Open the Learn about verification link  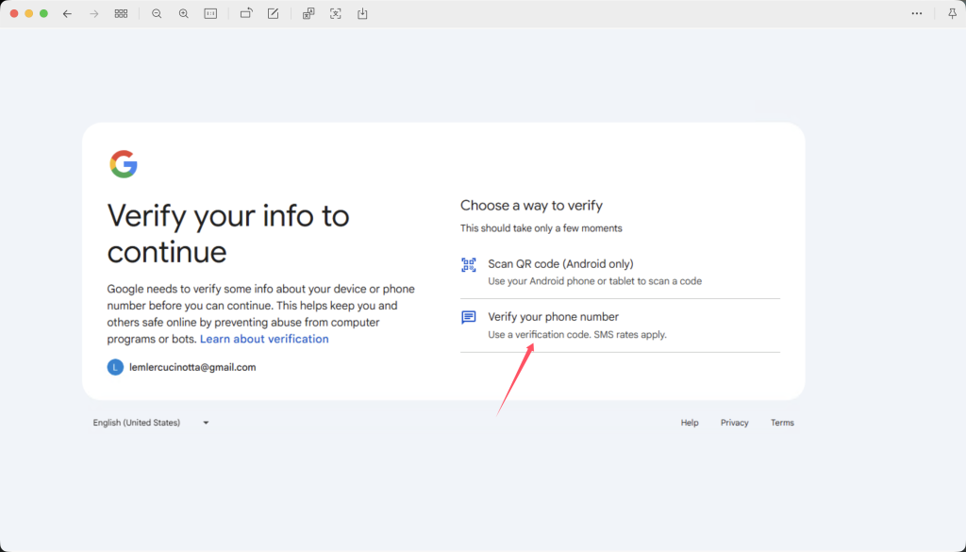click(264, 339)
